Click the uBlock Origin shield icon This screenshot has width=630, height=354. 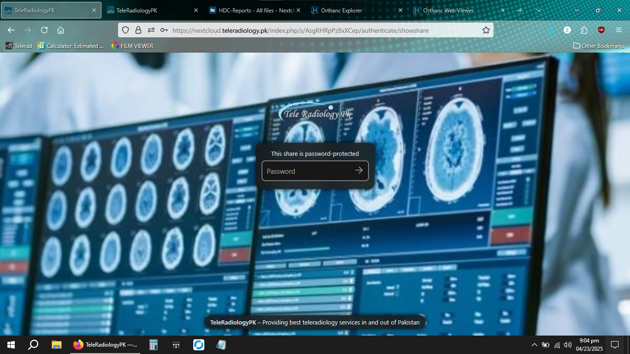pos(601,30)
